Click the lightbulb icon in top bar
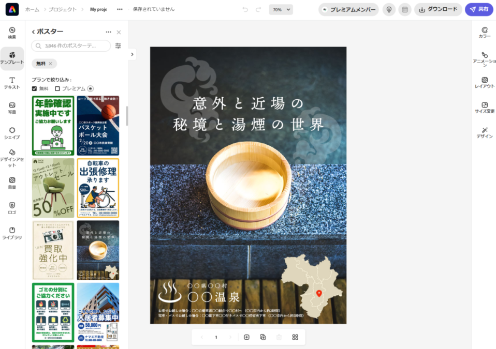Image resolution: width=496 pixels, height=349 pixels. [x=389, y=9]
